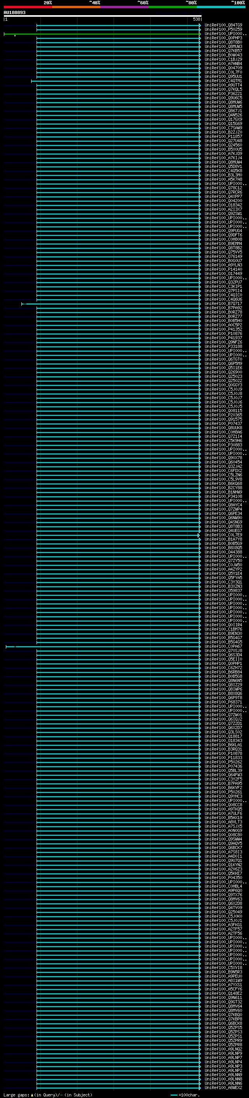
Task: Click the white query sequence bar
Action: coord(103,16)
